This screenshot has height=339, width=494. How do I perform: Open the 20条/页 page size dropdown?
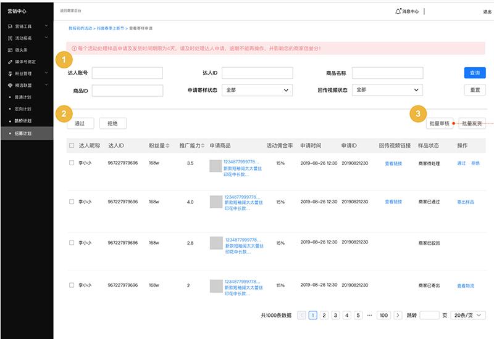click(468, 315)
